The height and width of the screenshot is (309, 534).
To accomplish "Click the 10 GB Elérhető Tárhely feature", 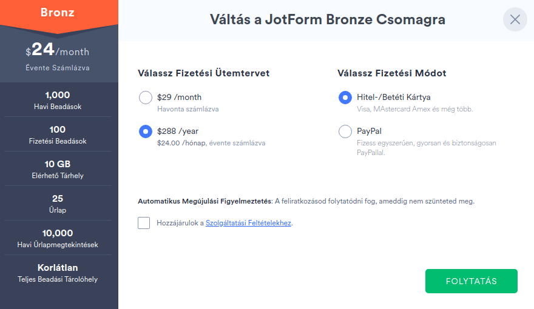I will (58, 169).
